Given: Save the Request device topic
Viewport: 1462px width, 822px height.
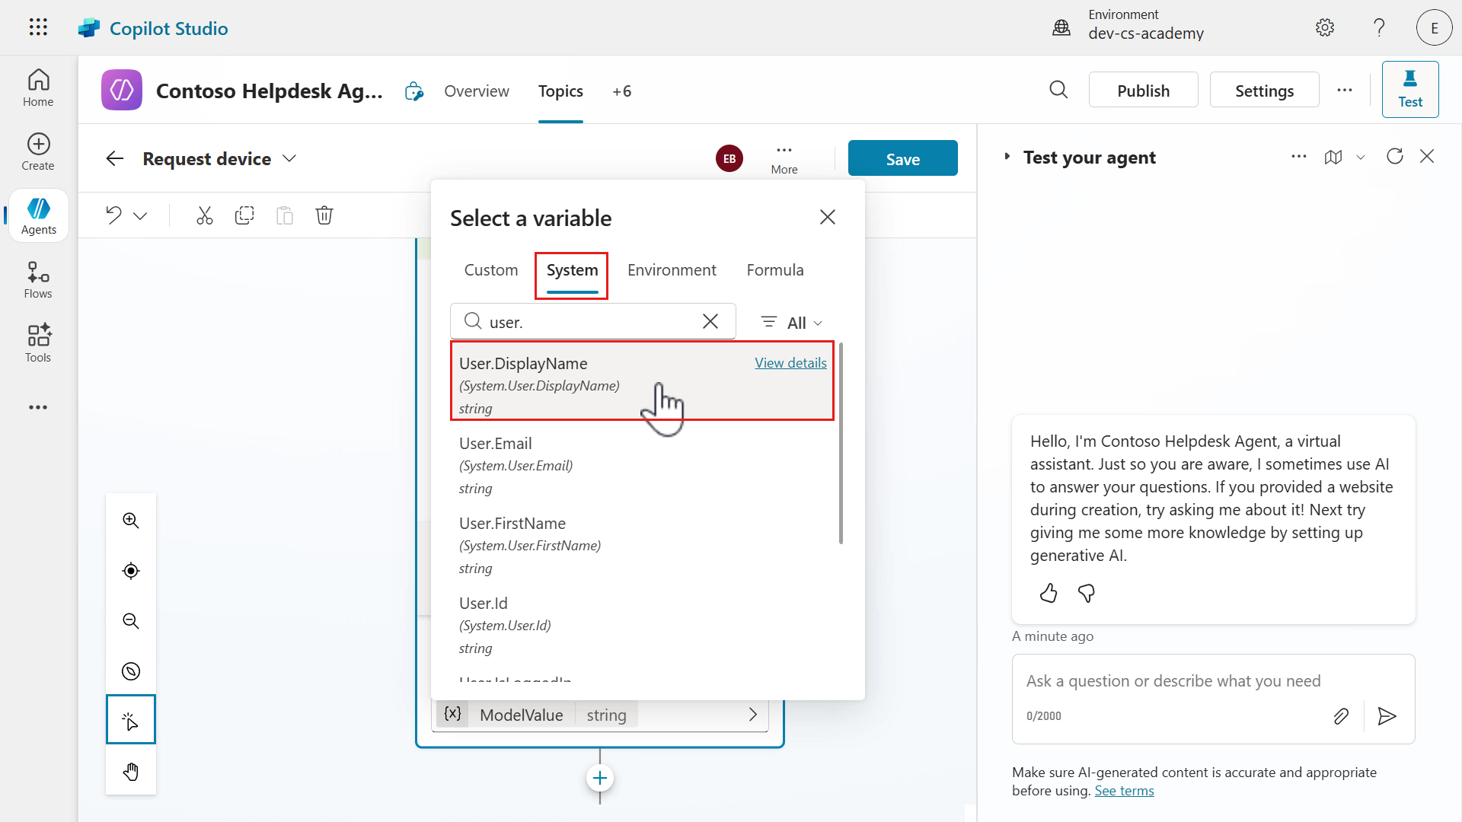Looking at the screenshot, I should point(902,158).
